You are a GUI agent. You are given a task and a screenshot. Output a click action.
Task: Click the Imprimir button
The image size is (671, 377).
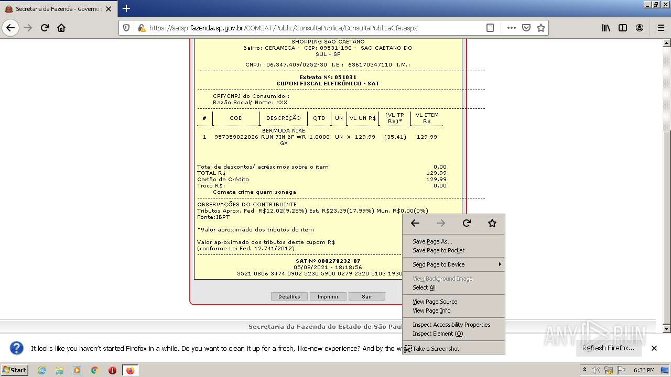(328, 296)
